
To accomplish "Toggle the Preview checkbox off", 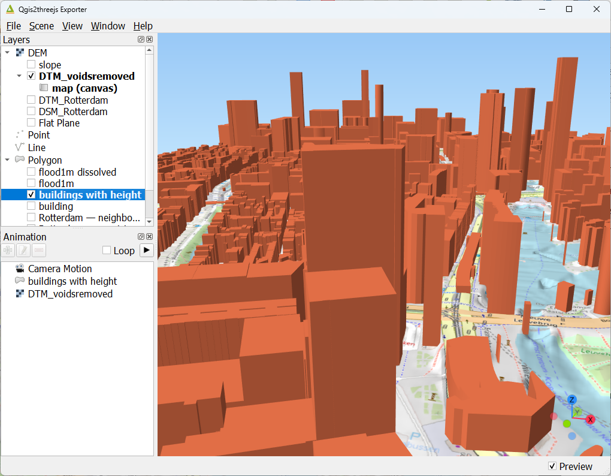I will [x=552, y=466].
